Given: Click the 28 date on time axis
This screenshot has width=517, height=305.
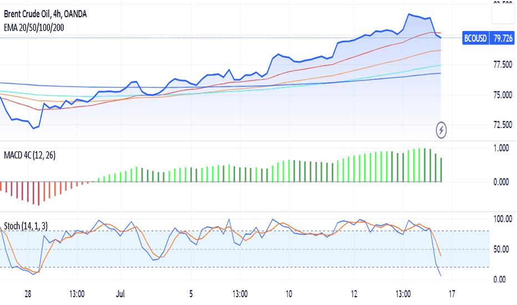Looking at the screenshot, I should pyautogui.click(x=28, y=294).
